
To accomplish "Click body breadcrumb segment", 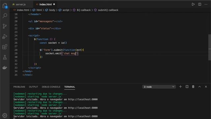I will pyautogui.click(x=52, y=10).
